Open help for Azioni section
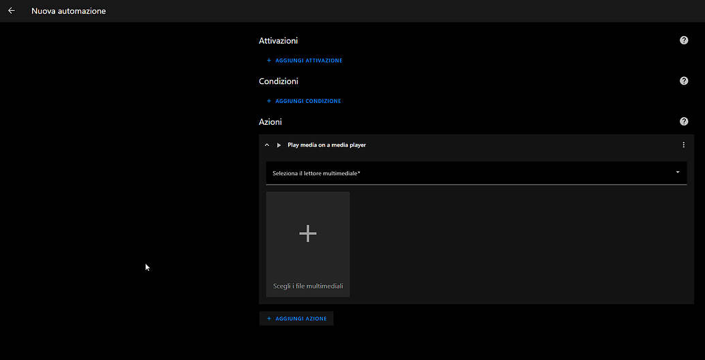Screen dimensions: 705x360 tap(684, 121)
